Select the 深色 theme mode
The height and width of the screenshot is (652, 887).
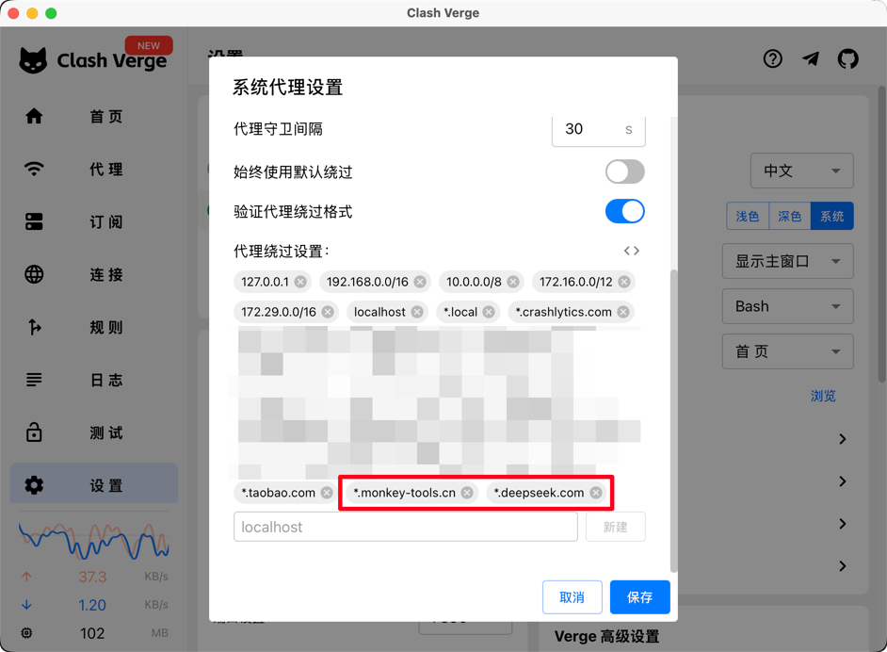pyautogui.click(x=790, y=216)
